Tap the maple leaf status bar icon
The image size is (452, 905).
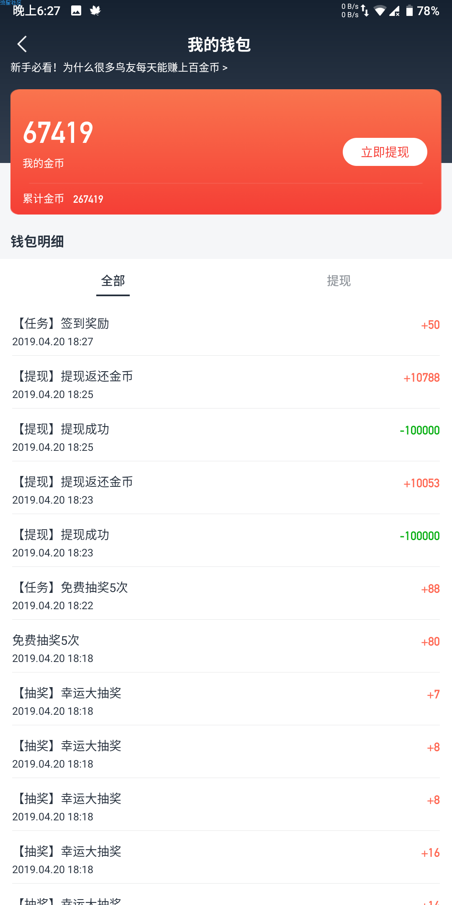tap(95, 10)
